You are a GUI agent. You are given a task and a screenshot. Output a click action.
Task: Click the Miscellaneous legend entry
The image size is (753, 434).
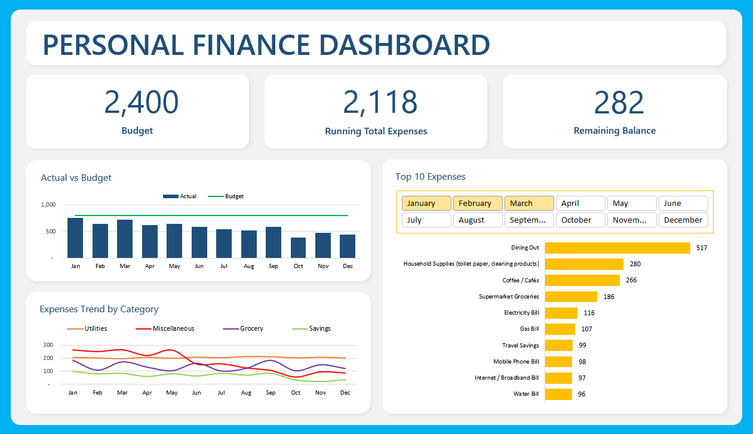(165, 328)
